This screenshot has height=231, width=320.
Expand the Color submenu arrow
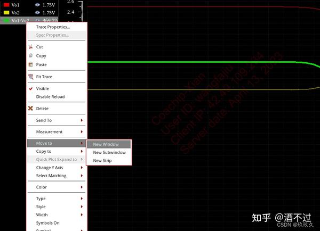click(82, 187)
